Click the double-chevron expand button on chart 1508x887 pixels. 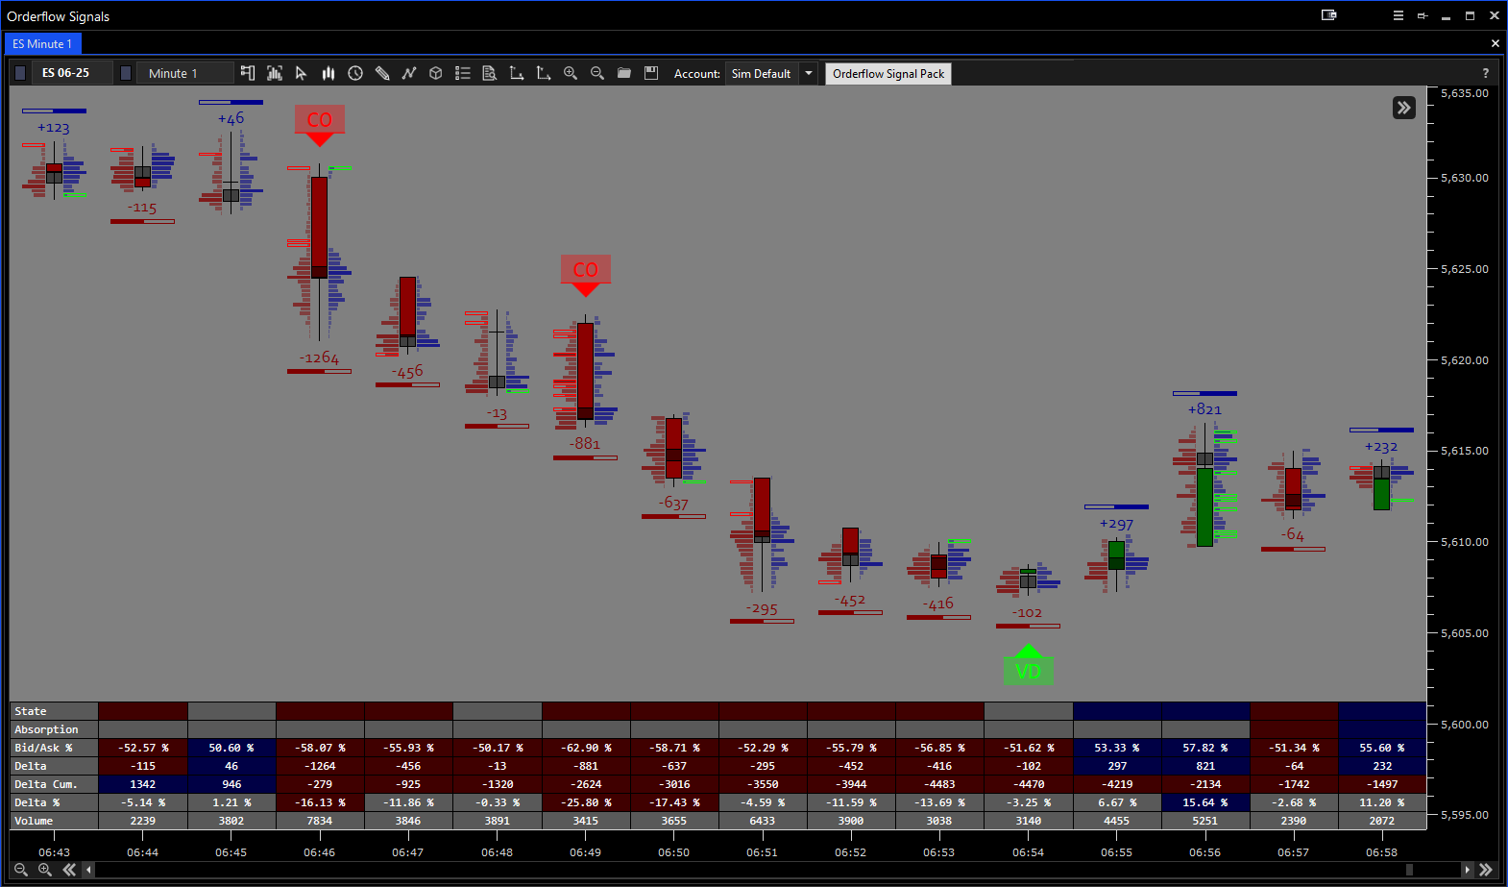pyautogui.click(x=1404, y=108)
